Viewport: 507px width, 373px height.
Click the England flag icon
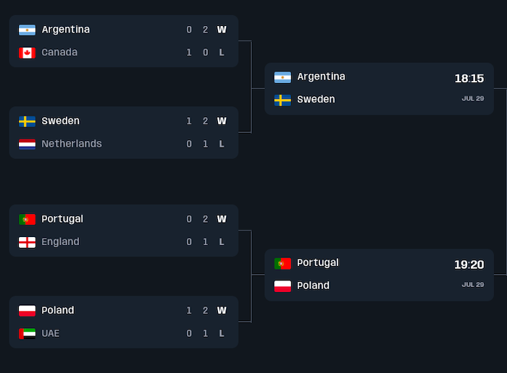pyautogui.click(x=27, y=242)
